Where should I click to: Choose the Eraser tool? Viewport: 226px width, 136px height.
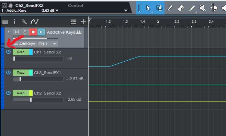[x=181, y=8]
